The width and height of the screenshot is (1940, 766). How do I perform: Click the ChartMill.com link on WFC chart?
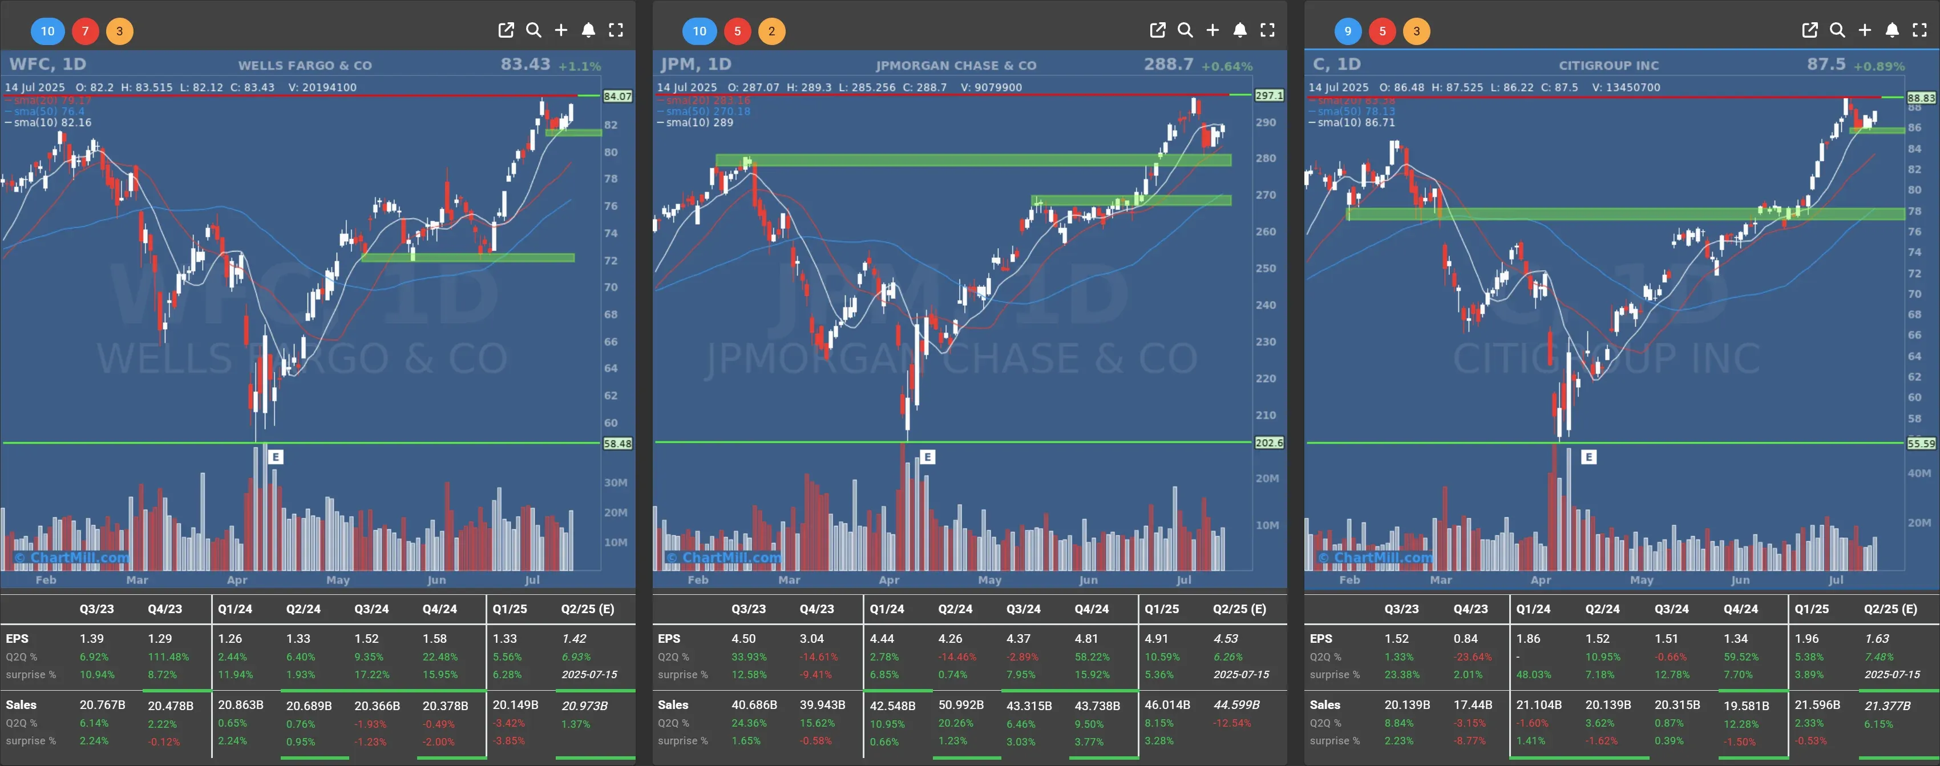pyautogui.click(x=71, y=558)
